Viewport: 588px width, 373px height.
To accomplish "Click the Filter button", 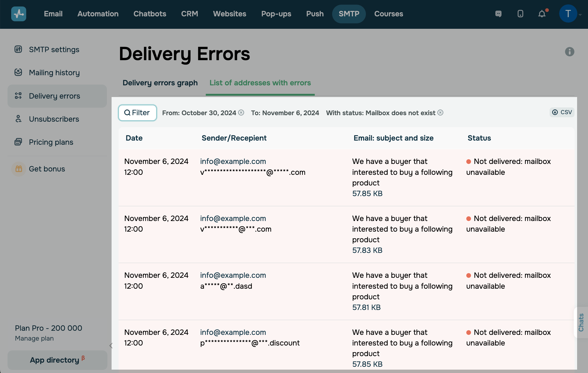I will coord(137,113).
